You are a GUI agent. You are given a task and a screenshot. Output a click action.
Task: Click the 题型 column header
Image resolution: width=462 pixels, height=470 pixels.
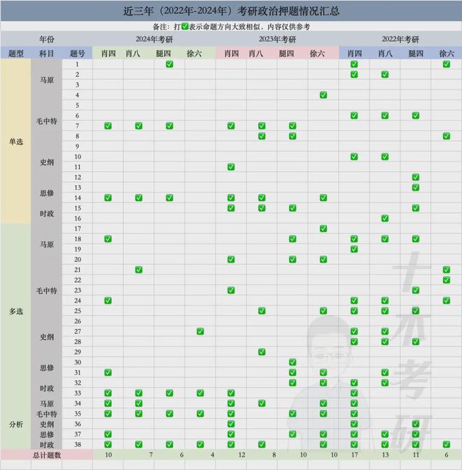[x=16, y=54]
